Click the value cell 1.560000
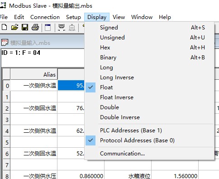This screenshot has height=179, width=219. [x=175, y=175]
